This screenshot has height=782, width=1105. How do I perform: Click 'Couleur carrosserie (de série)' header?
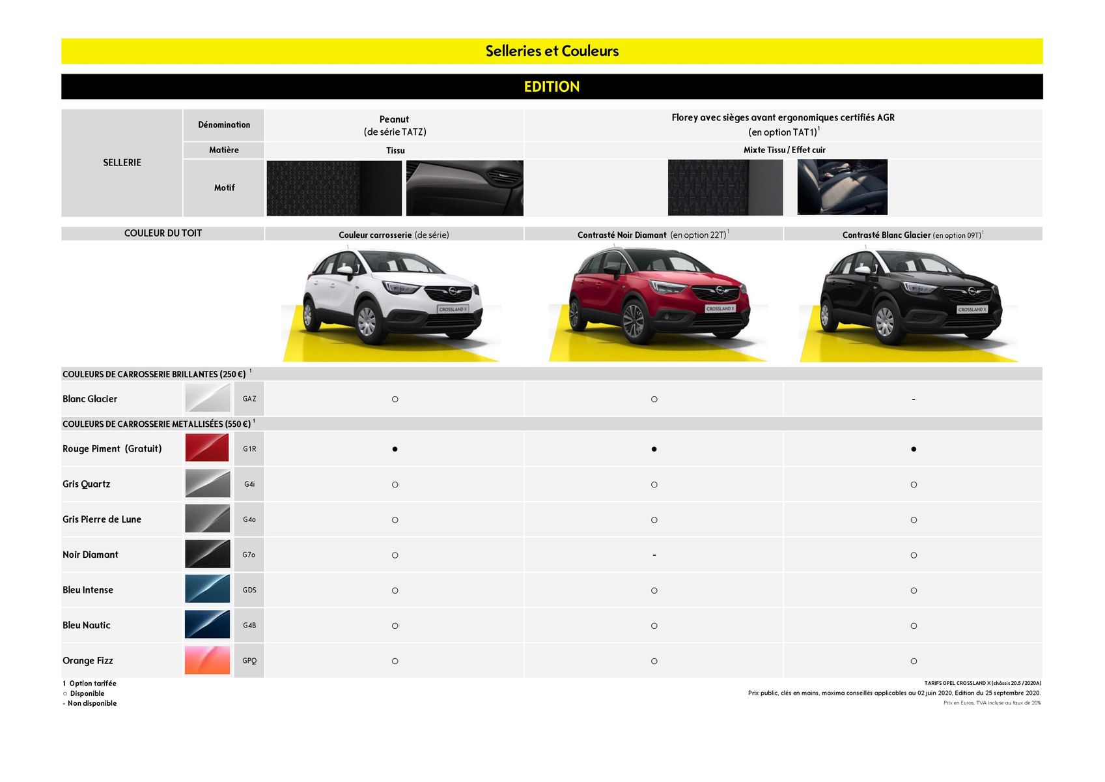pyautogui.click(x=394, y=235)
